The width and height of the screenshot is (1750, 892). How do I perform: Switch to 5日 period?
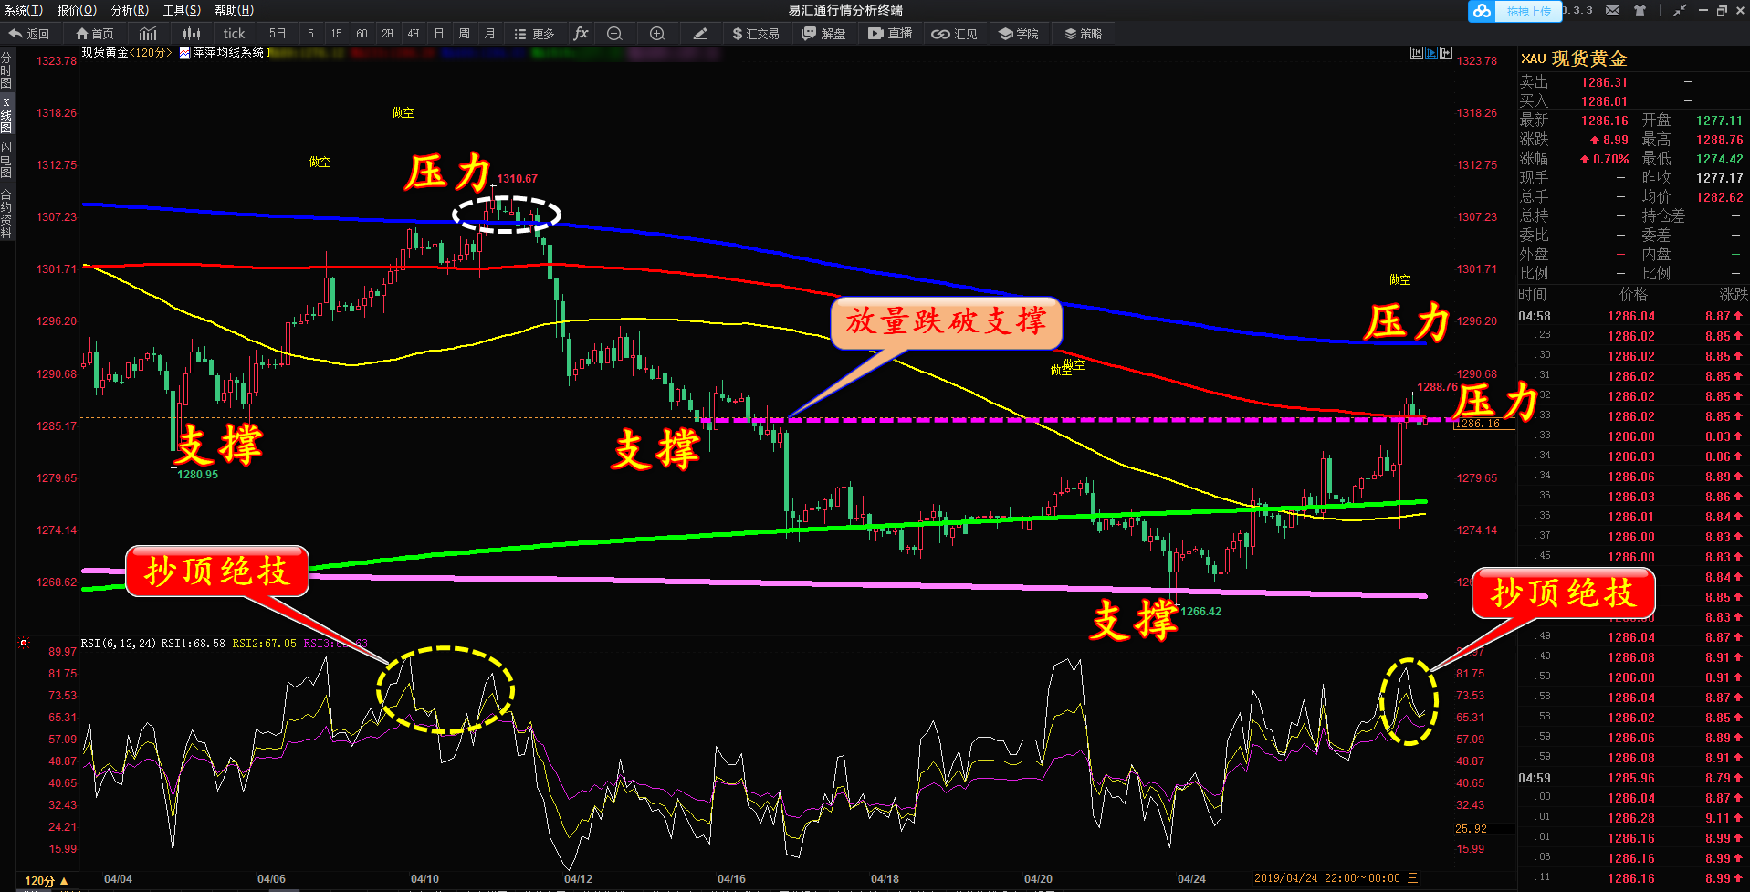[x=278, y=34]
